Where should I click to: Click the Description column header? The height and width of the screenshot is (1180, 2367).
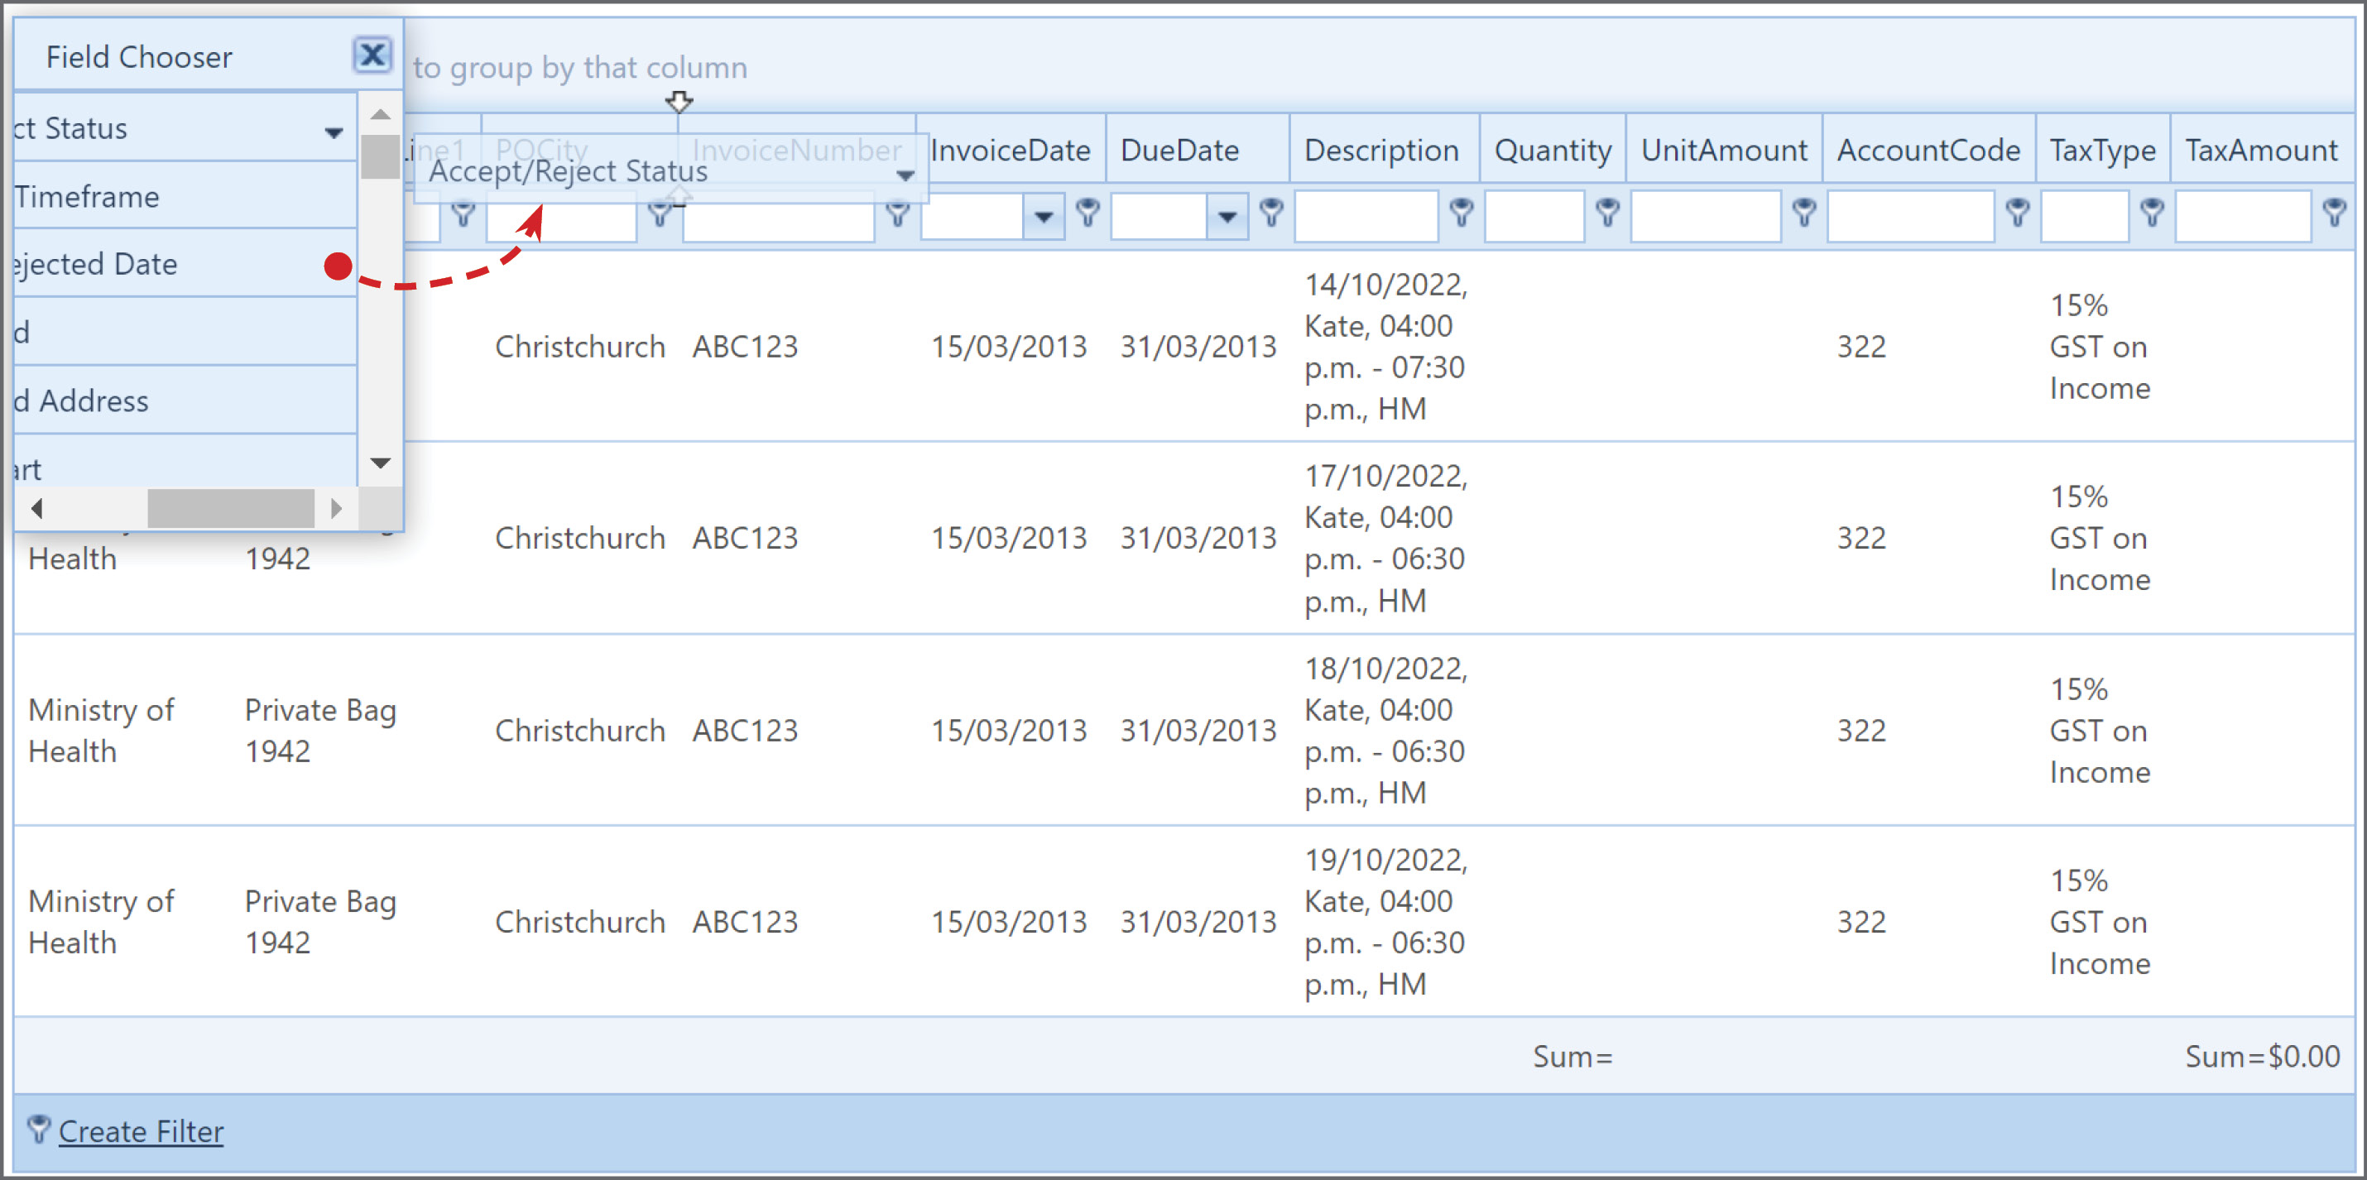(1384, 150)
